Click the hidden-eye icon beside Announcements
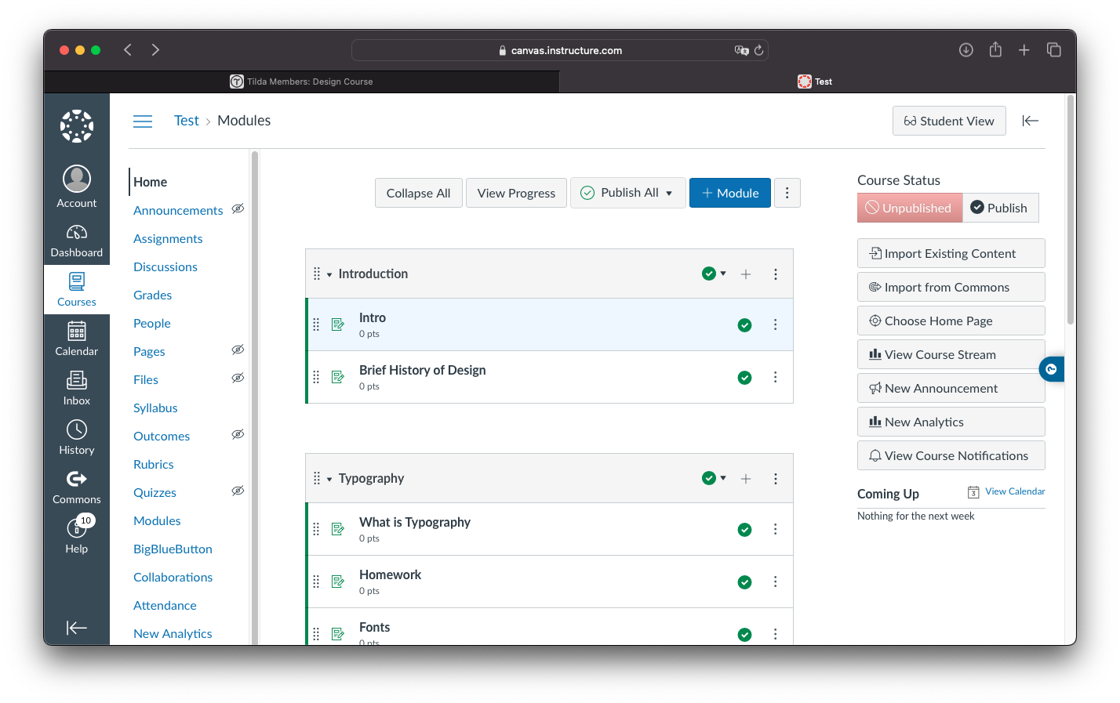Screen dimensions: 1120x703 238,208
